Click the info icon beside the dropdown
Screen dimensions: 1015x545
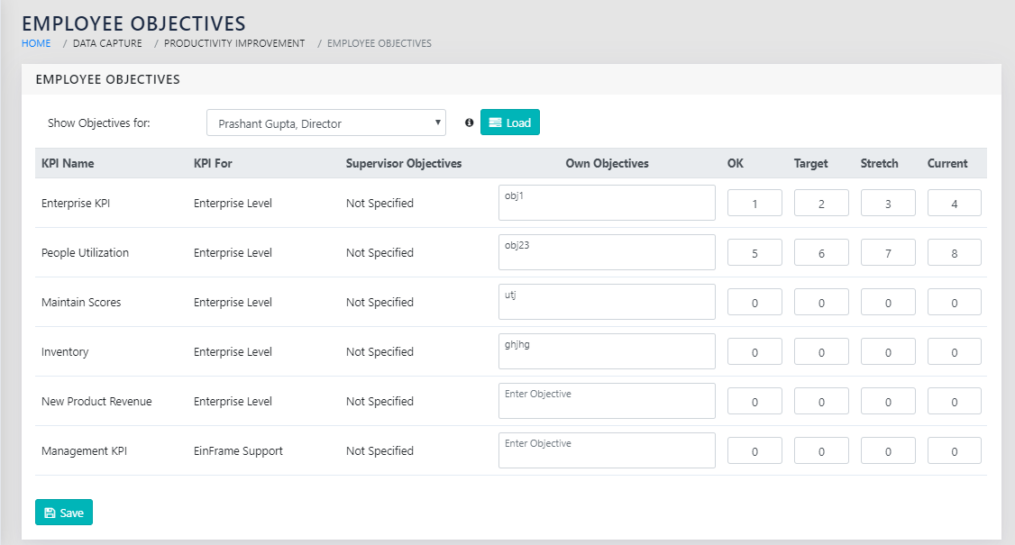pyautogui.click(x=469, y=123)
